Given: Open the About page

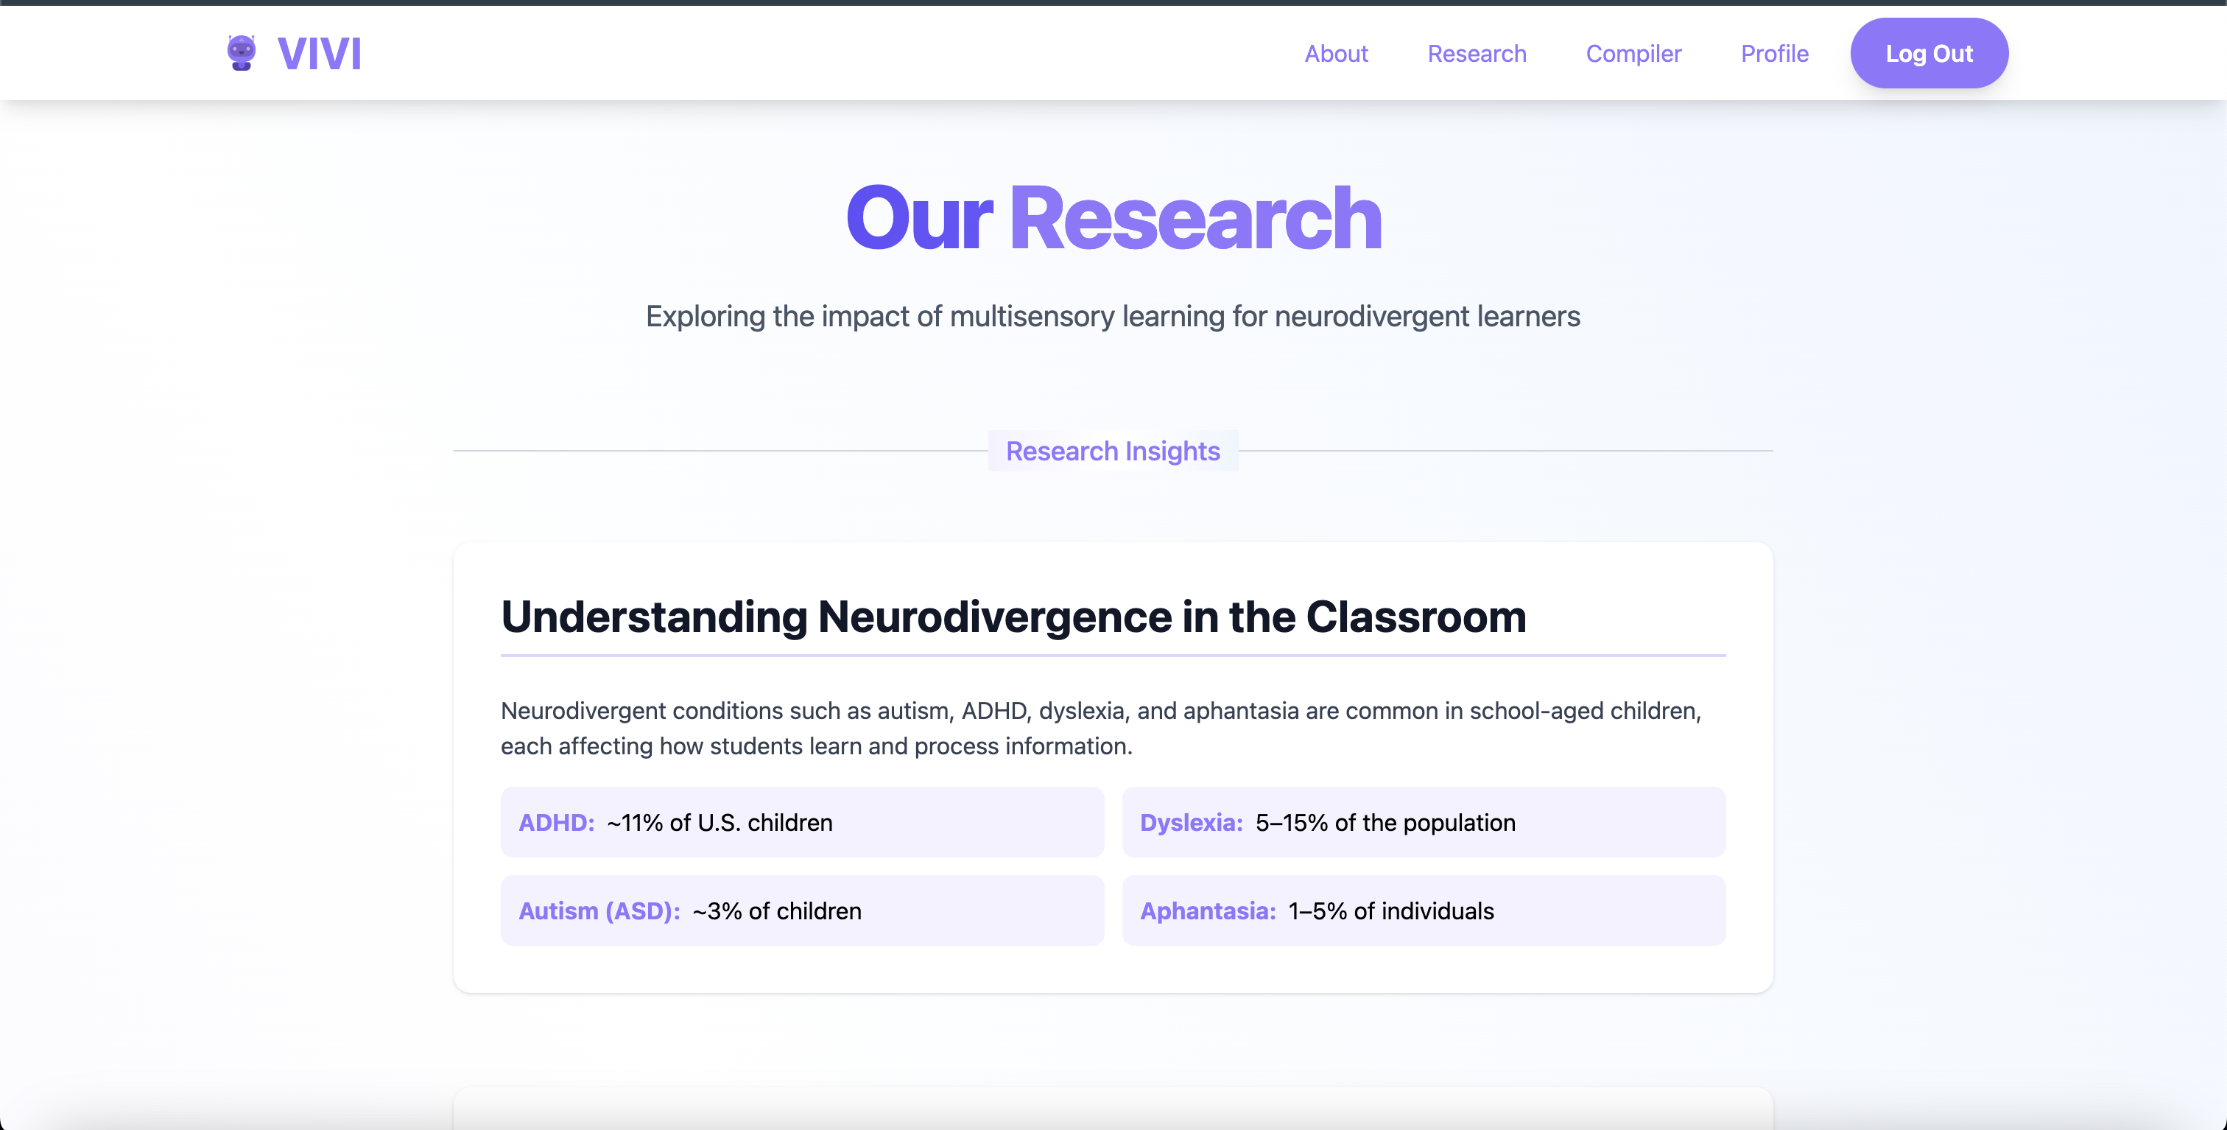Looking at the screenshot, I should click(x=1336, y=54).
